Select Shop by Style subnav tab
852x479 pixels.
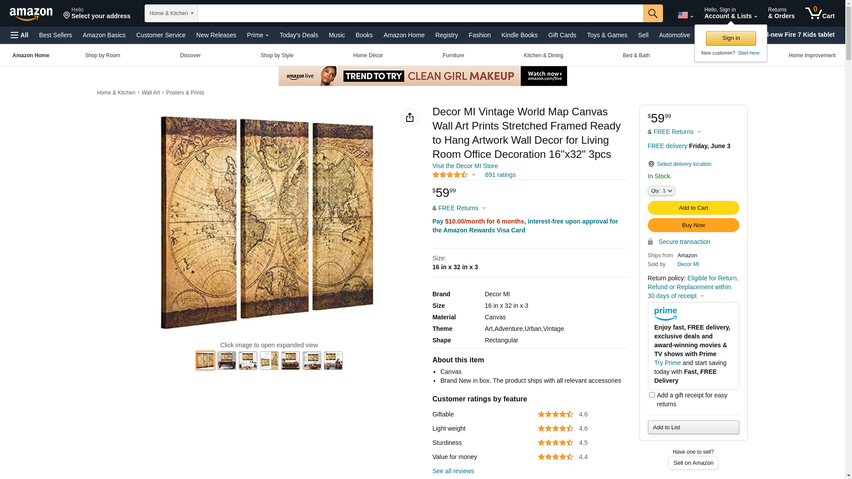(x=276, y=55)
